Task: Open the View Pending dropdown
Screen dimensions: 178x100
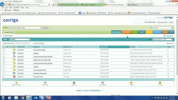Action: tap(20, 39)
